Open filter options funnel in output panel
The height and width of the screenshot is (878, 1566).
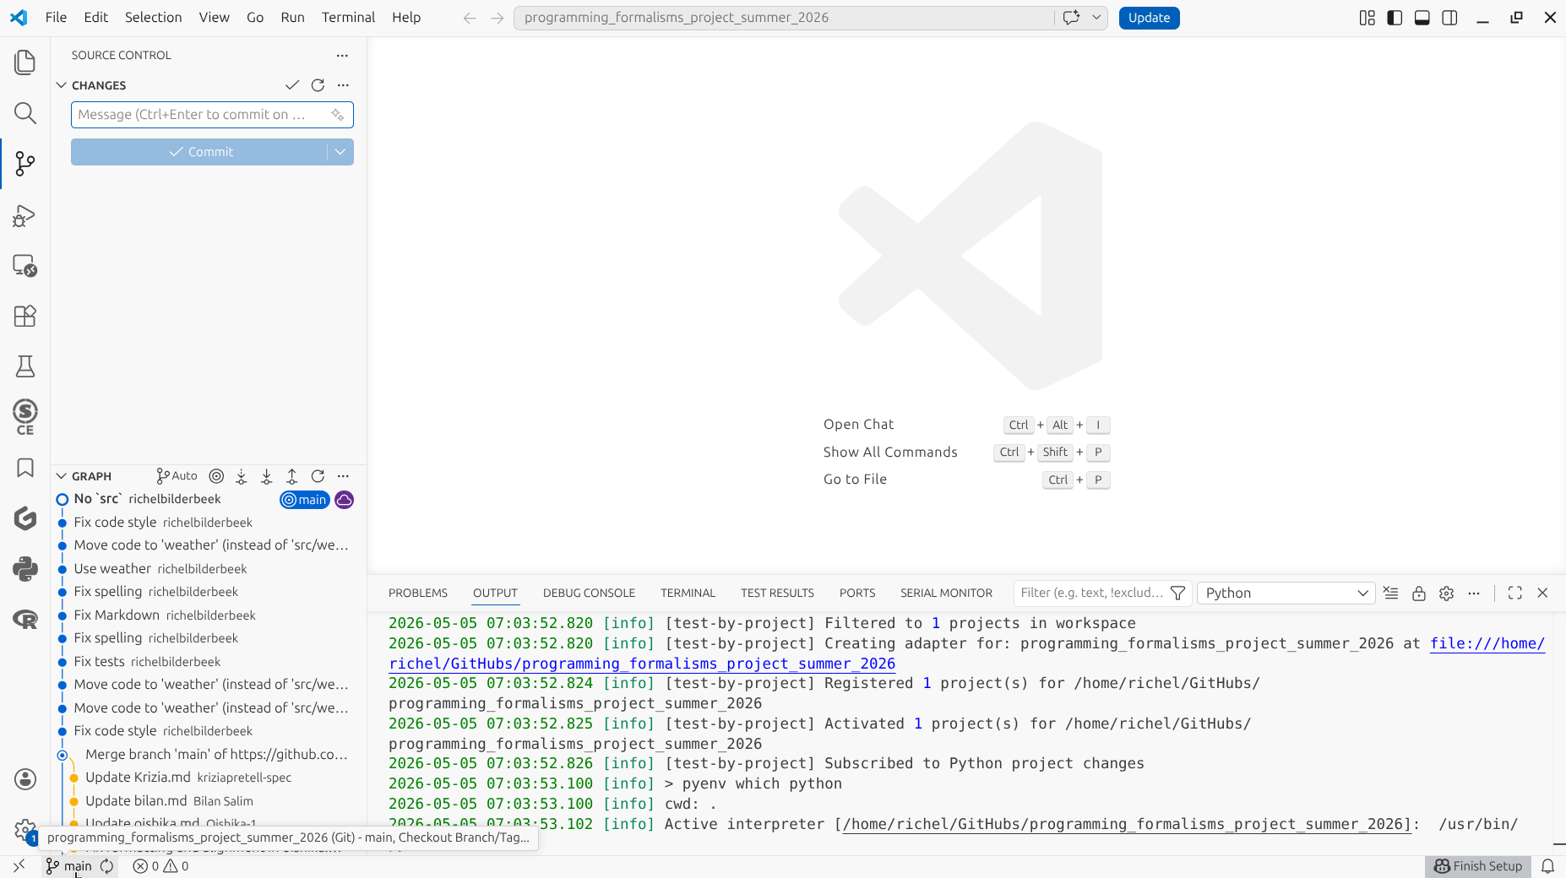[1178, 593]
